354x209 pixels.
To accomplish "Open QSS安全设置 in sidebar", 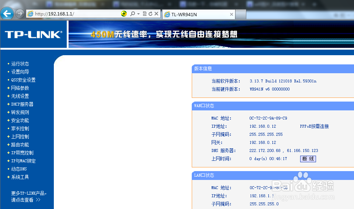I will pos(23,80).
